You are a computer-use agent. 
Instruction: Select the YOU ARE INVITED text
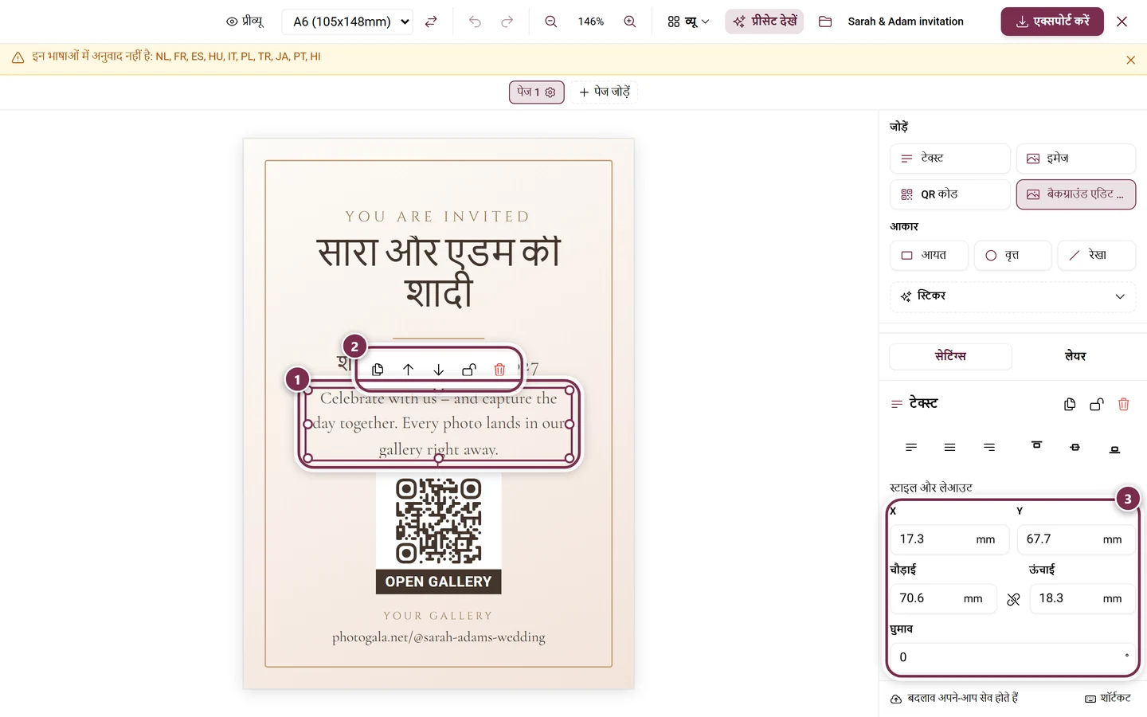[x=438, y=217]
